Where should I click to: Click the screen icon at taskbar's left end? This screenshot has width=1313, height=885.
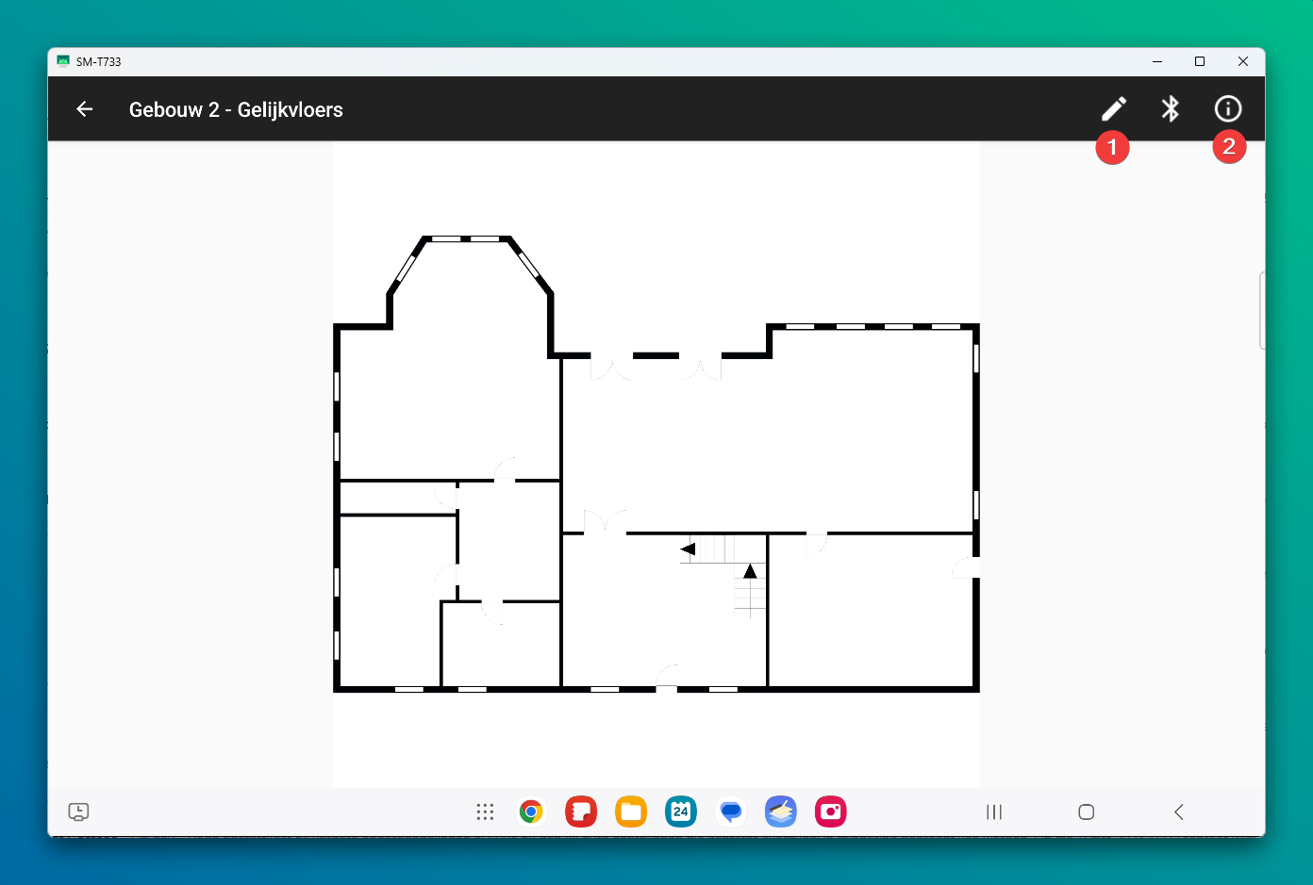78,811
